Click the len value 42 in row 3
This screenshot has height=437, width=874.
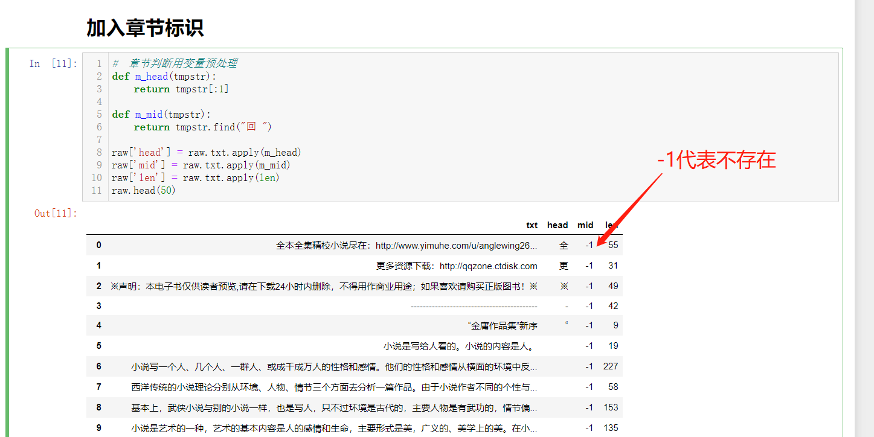pos(613,306)
